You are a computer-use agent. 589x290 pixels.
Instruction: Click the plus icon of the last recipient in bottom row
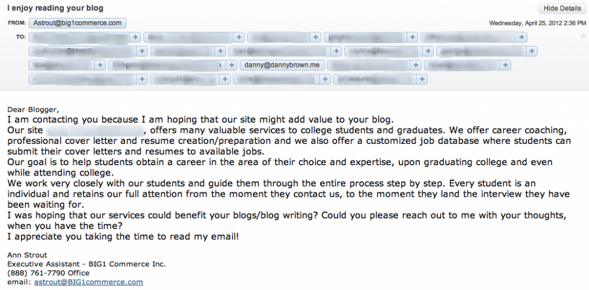[x=422, y=79]
